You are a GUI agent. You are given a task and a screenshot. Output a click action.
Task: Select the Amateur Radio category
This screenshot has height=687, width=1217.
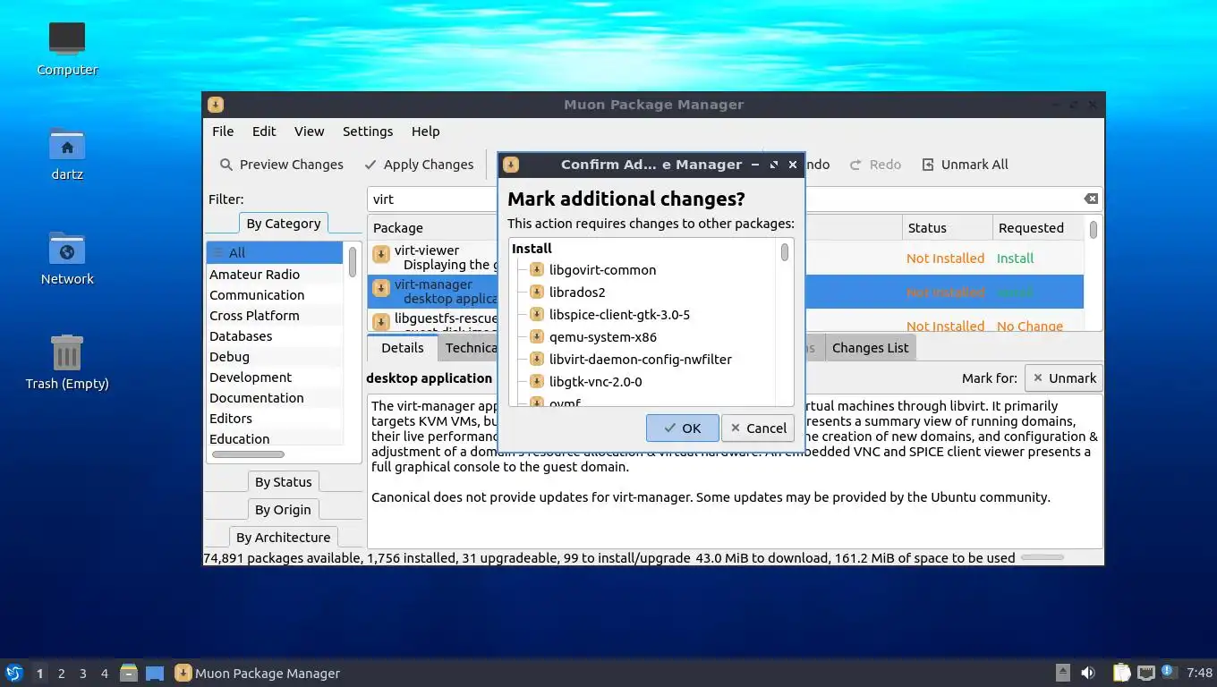275,275
